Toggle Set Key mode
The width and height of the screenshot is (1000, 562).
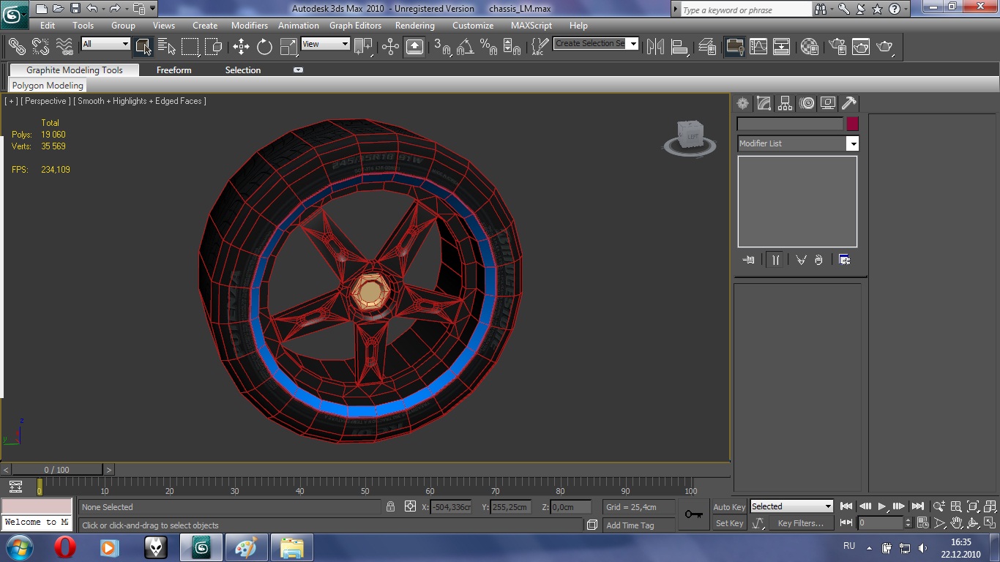(729, 523)
